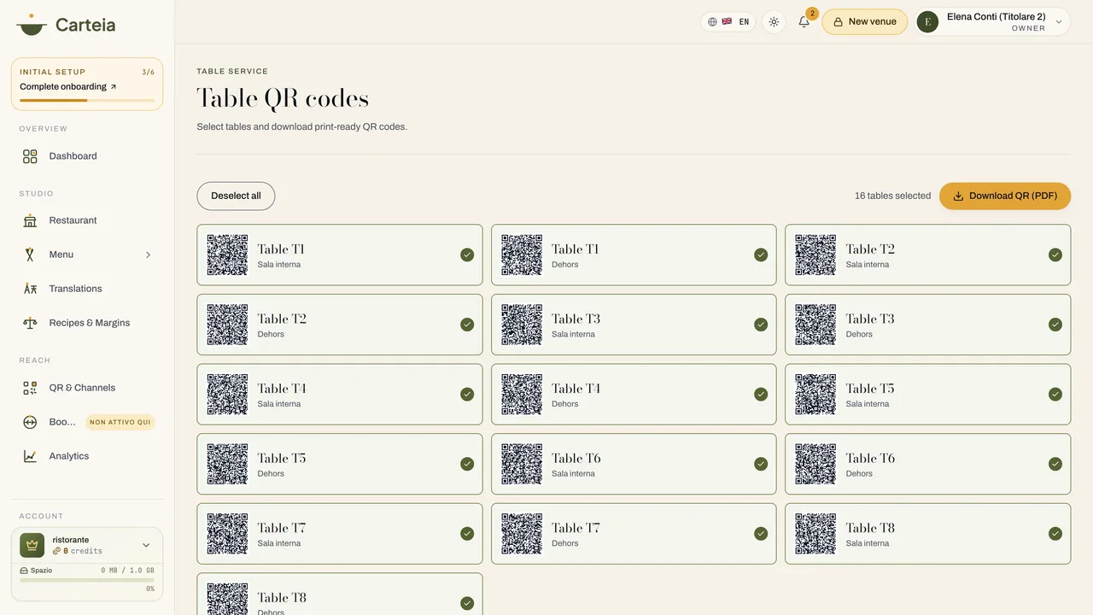Click the Recipes & Margins scale icon
1093x615 pixels.
pyautogui.click(x=30, y=323)
